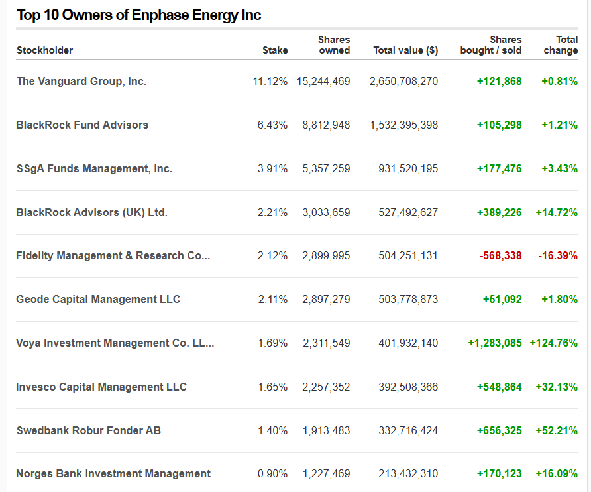The width and height of the screenshot is (591, 492).
Task: Click the Stake column header
Action: pyautogui.click(x=275, y=50)
